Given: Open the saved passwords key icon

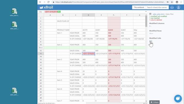Looking at the screenshot, I should [168, 2].
